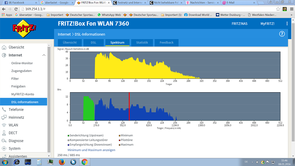Collapse the Internet menu section
Screen dimensions: 295x166
point(44,55)
